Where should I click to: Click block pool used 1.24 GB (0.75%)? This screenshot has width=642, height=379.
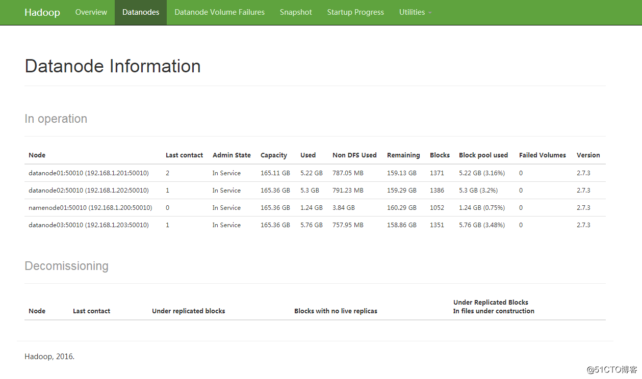pyautogui.click(x=482, y=208)
